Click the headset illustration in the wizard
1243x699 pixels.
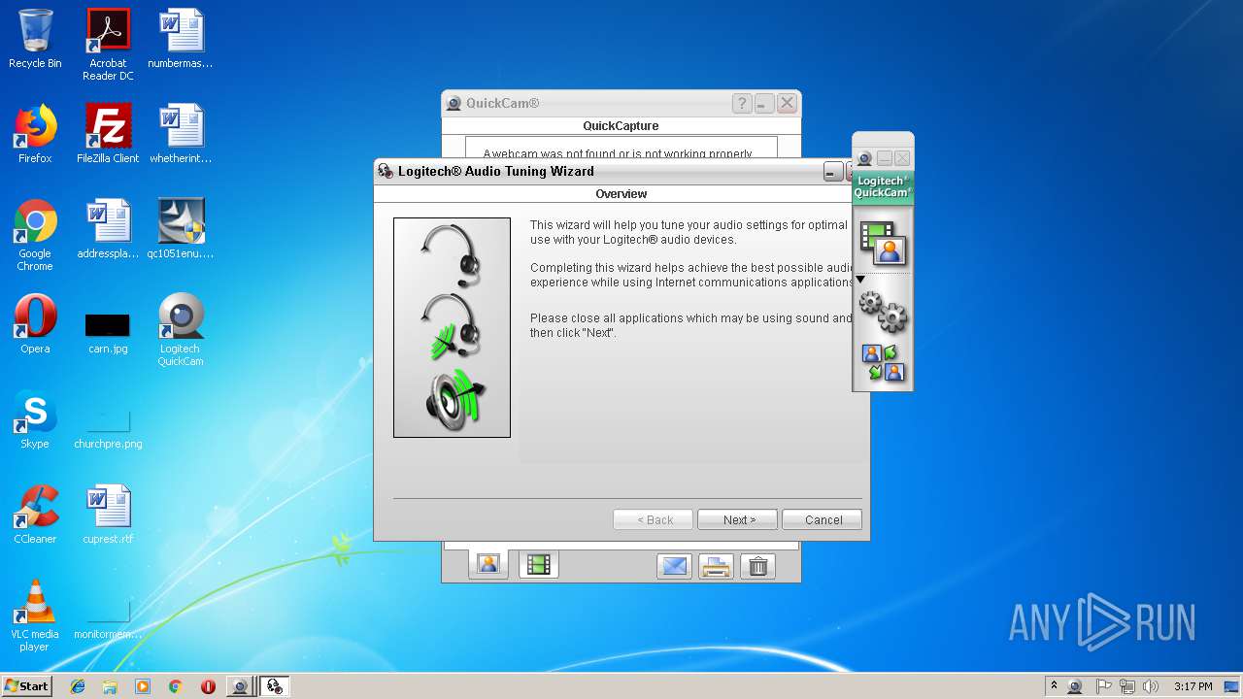click(x=452, y=256)
